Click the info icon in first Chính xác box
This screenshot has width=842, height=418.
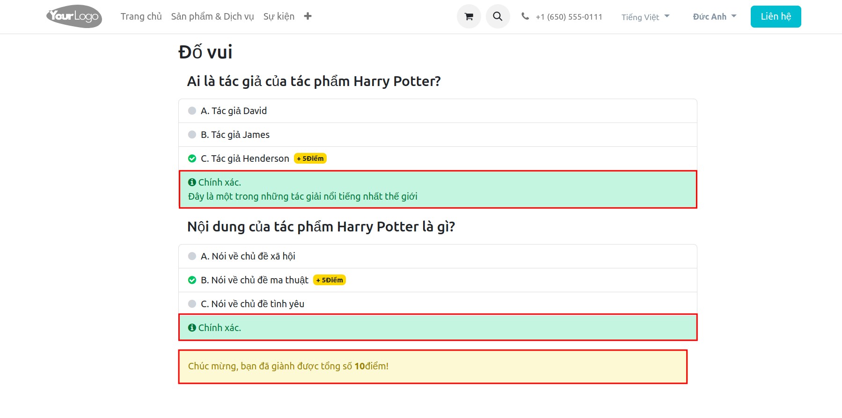[x=192, y=182]
